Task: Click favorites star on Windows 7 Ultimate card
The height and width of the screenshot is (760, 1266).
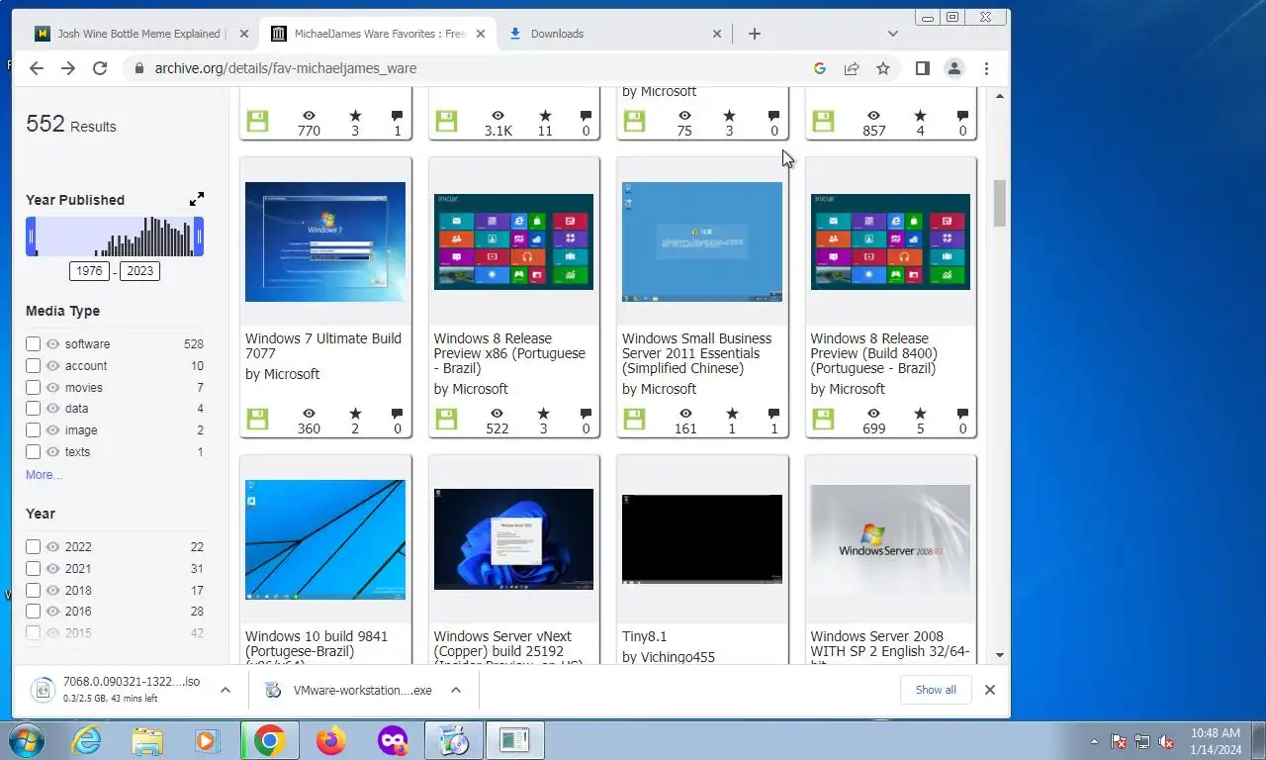Action: (x=355, y=414)
